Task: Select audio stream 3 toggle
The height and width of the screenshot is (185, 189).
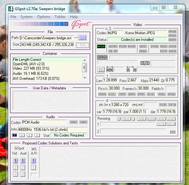Action: (29, 135)
